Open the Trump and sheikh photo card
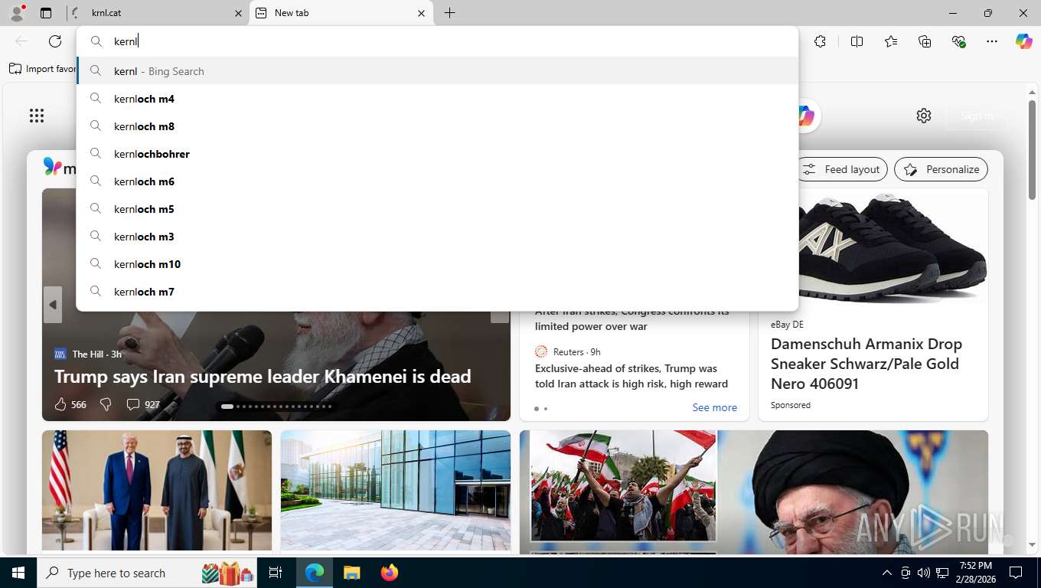The image size is (1041, 588). pos(157,490)
